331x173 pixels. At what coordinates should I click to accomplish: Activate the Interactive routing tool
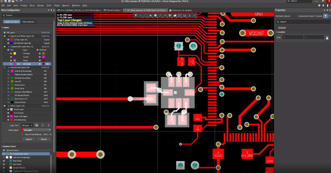[x=160, y=15]
